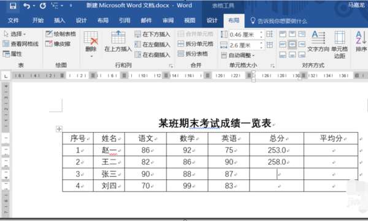Click the Sort (排序) A-Z icon
368x221 pixels.
(x=361, y=41)
